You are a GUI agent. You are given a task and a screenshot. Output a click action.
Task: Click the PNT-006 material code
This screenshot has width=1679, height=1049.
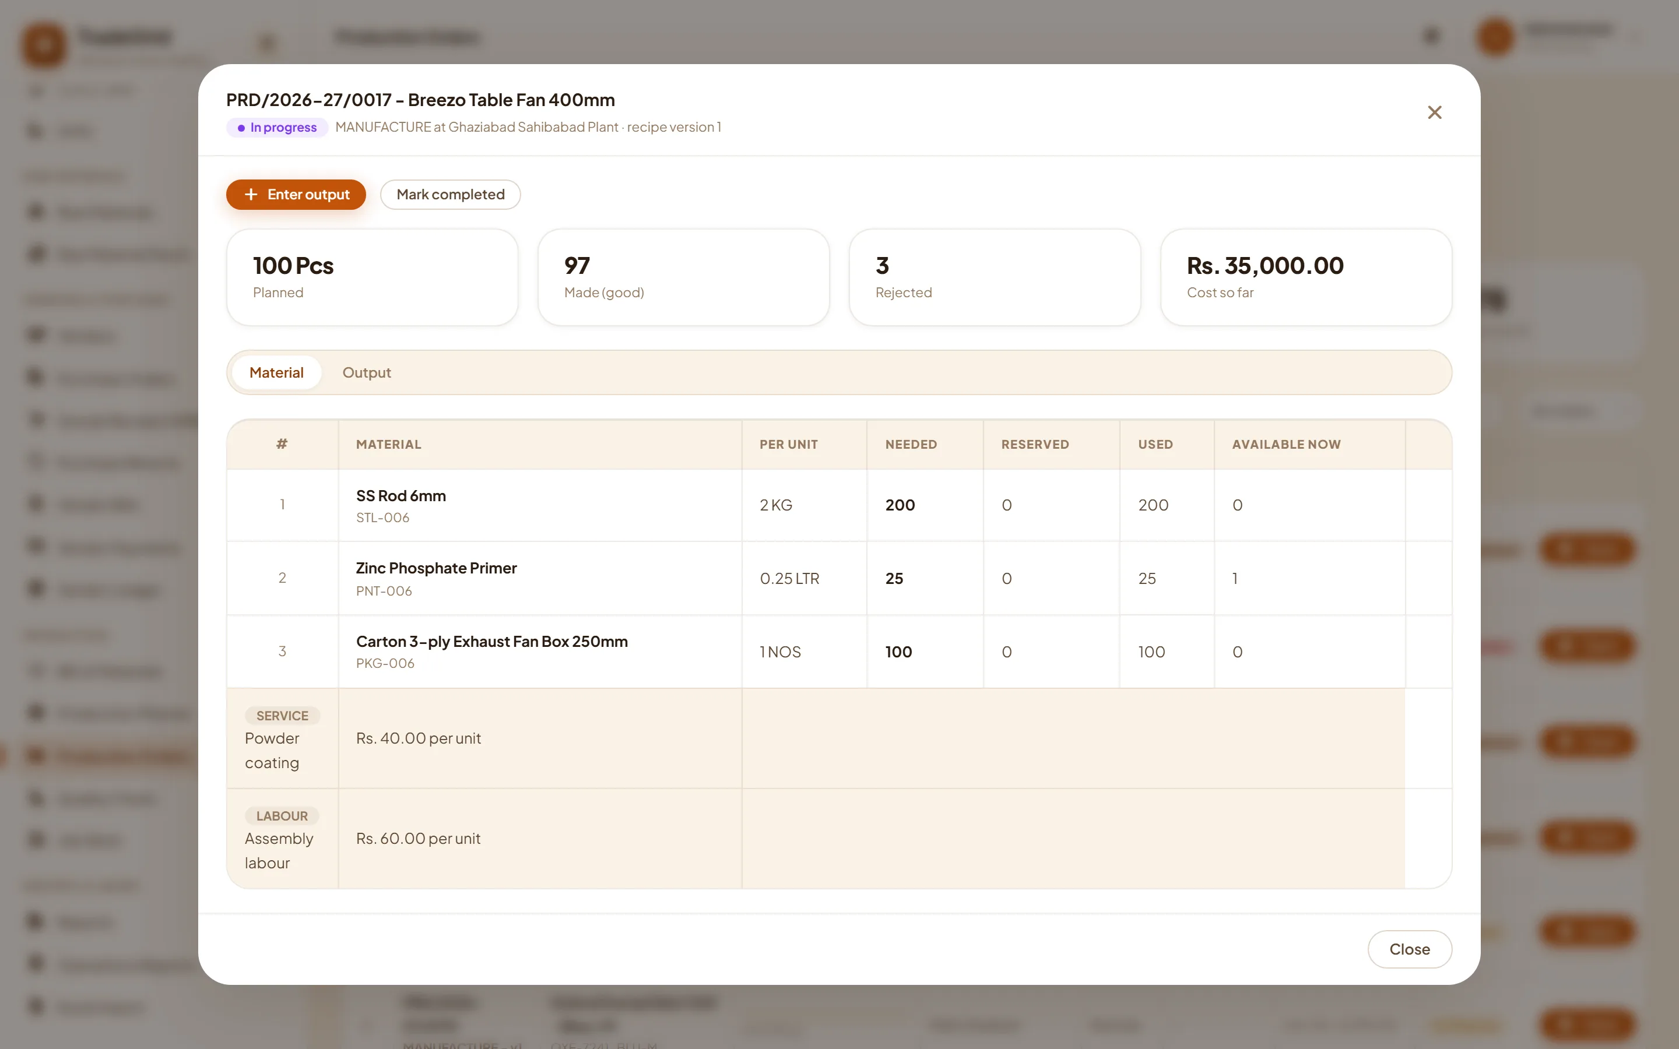click(384, 591)
